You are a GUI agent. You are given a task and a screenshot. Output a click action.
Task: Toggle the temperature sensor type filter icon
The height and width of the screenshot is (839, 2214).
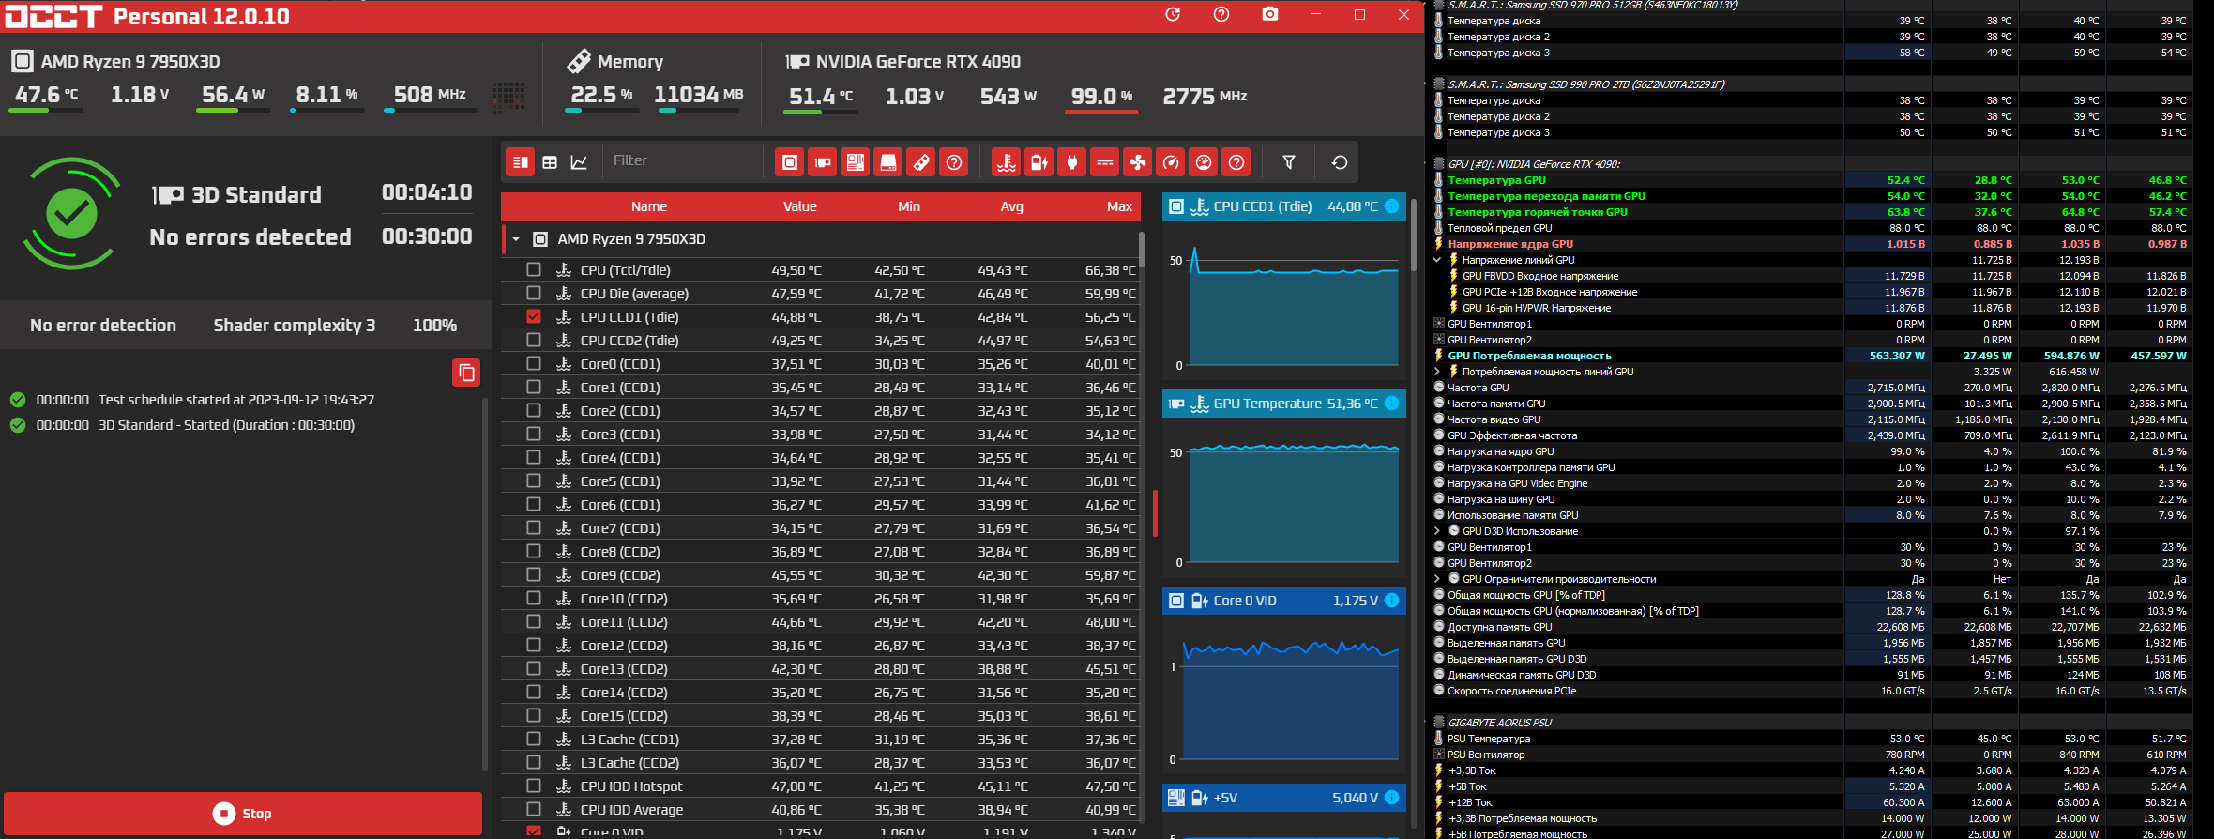pyautogui.click(x=1007, y=162)
